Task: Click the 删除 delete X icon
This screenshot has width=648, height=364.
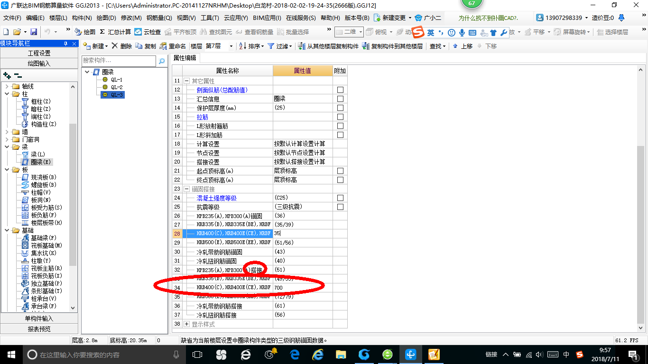Action: point(114,46)
